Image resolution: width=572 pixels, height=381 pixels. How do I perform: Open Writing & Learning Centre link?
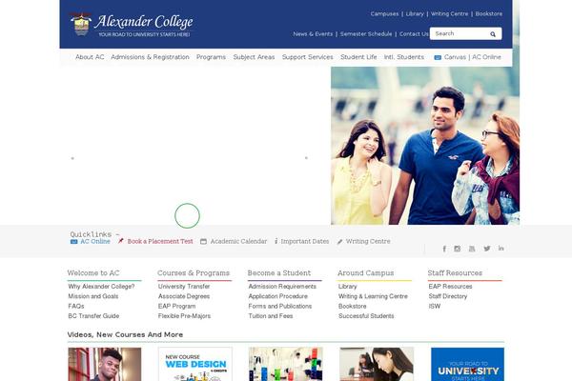point(373,296)
